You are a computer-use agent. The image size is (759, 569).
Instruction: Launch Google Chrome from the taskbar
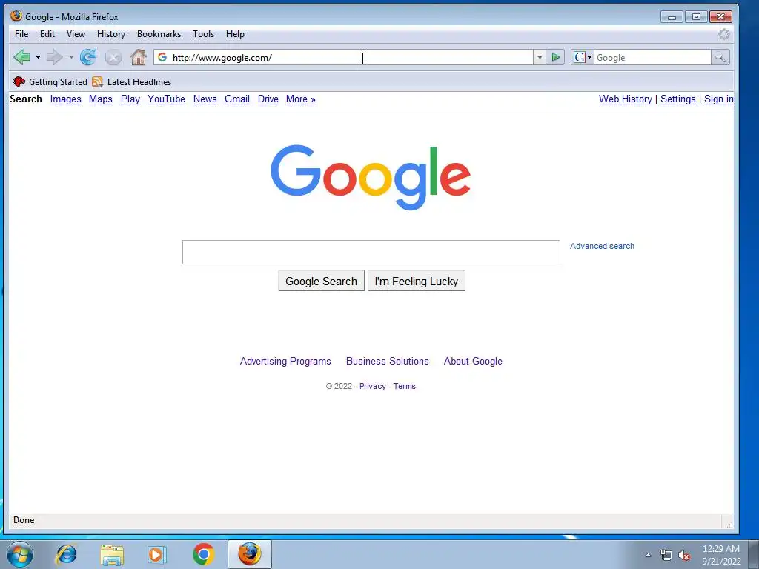(203, 554)
